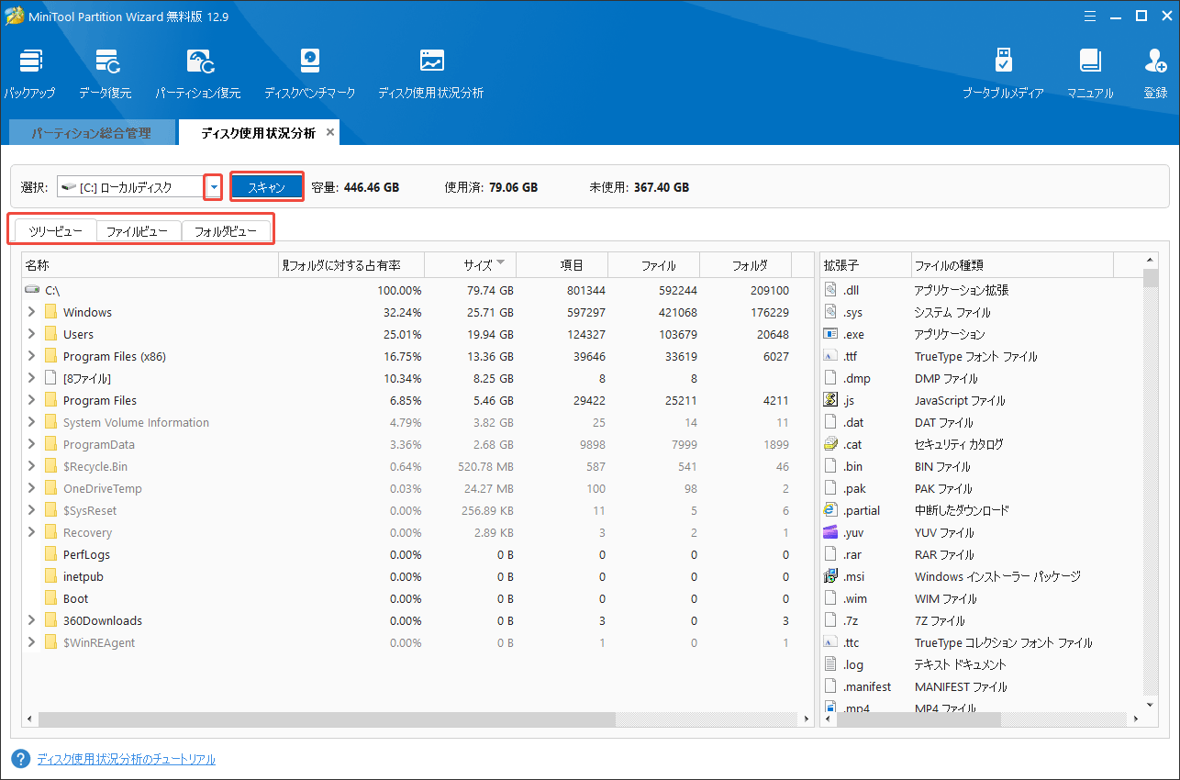Sort by サイズ column header
Image resolution: width=1180 pixels, height=780 pixels.
click(x=471, y=265)
